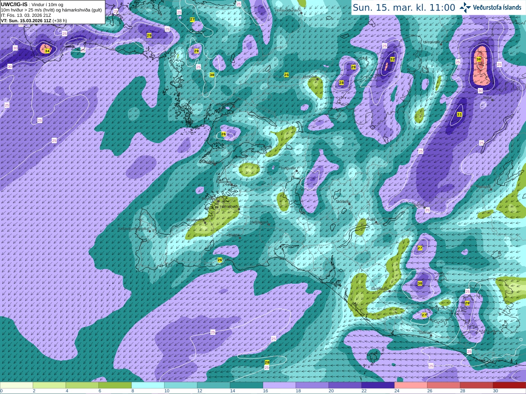Viewport: 526px width, 394px height.
Task: Click the Keflavíkurflugvöllur station label
Action: point(133,228)
